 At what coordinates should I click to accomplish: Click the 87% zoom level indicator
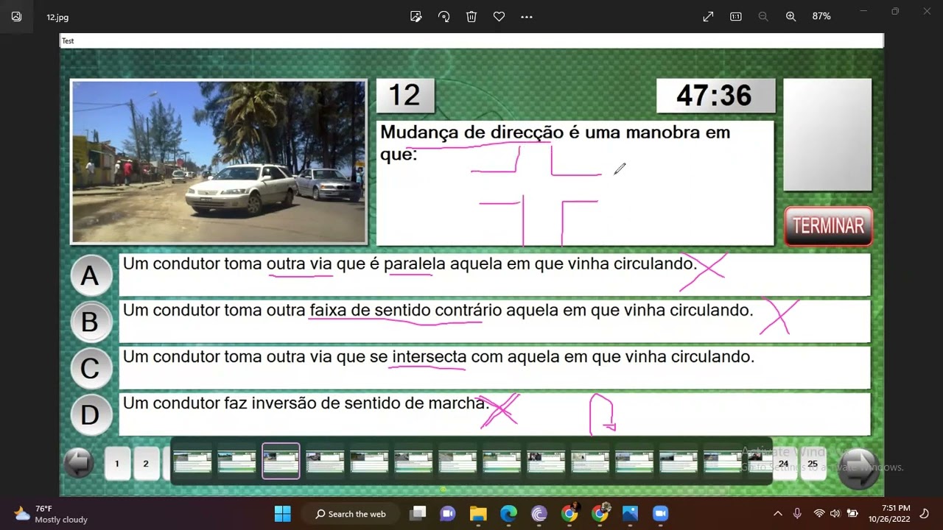[821, 16]
